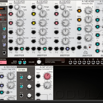
Task: Click the sawtooth output jack of the first VCO
Action: [x=11, y=49]
